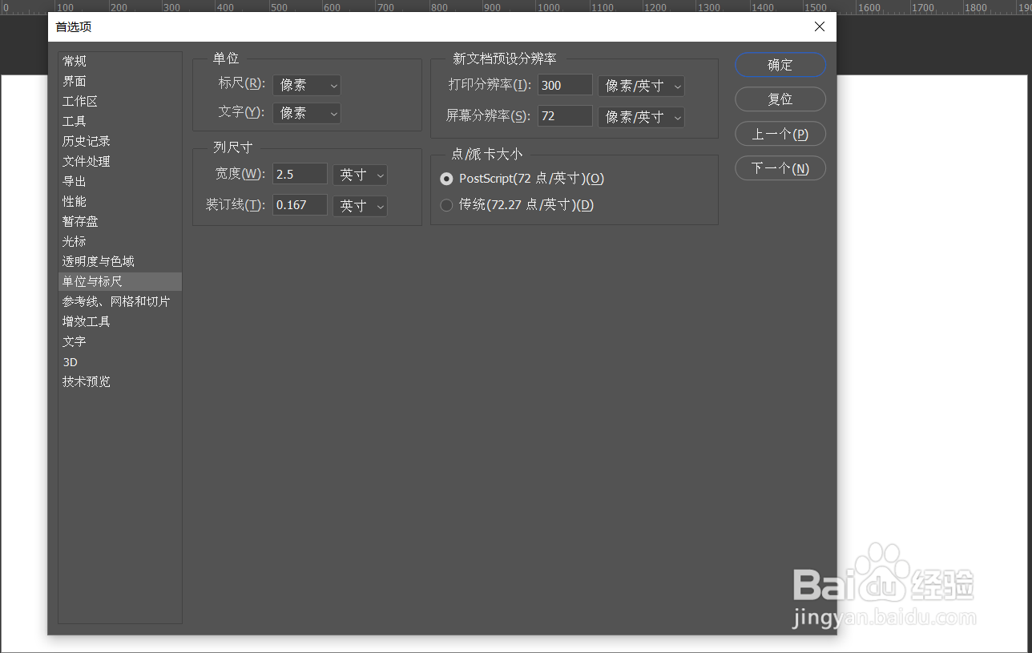Close the 首选项 dialog
The width and height of the screenshot is (1032, 653).
pos(820,26)
